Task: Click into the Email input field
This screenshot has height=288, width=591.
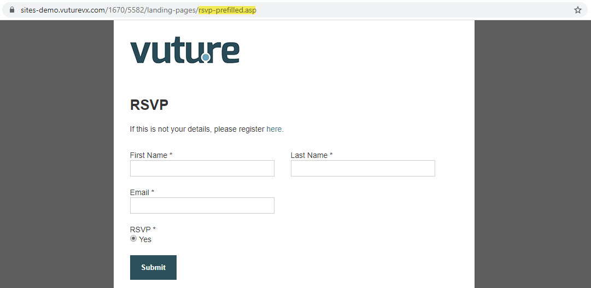Action: coord(202,205)
